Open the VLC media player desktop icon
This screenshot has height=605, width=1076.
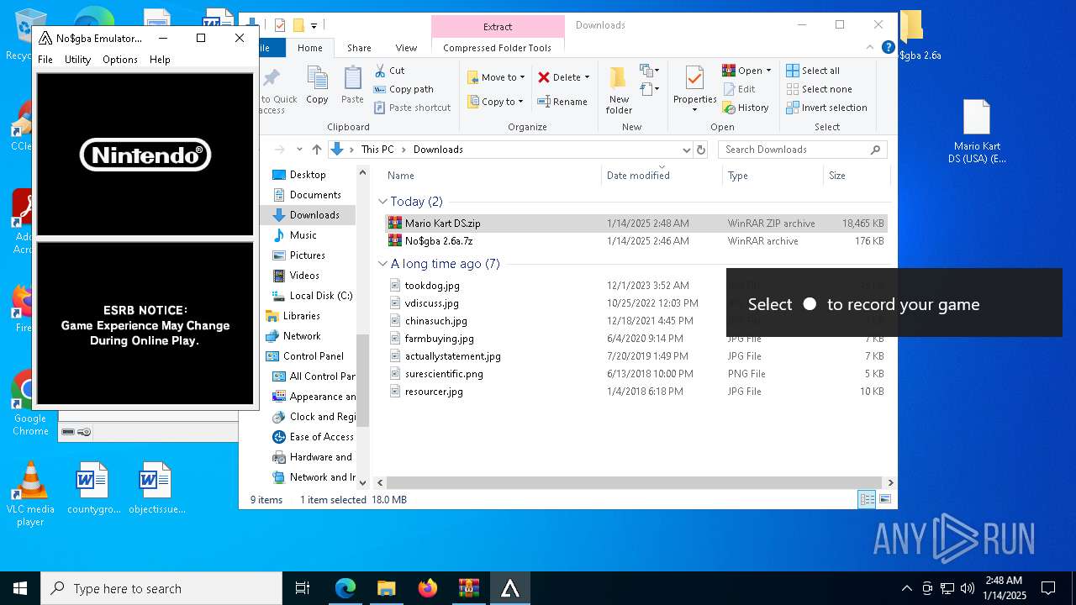click(30, 494)
